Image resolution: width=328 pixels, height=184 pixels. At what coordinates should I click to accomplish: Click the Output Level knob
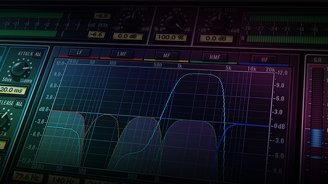(218, 22)
